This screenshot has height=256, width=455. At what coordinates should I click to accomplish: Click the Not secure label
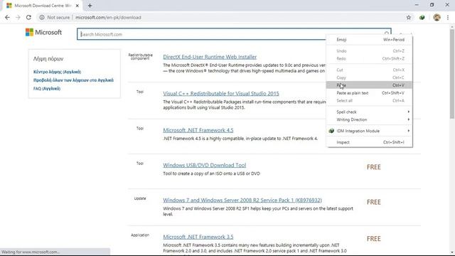click(58, 17)
